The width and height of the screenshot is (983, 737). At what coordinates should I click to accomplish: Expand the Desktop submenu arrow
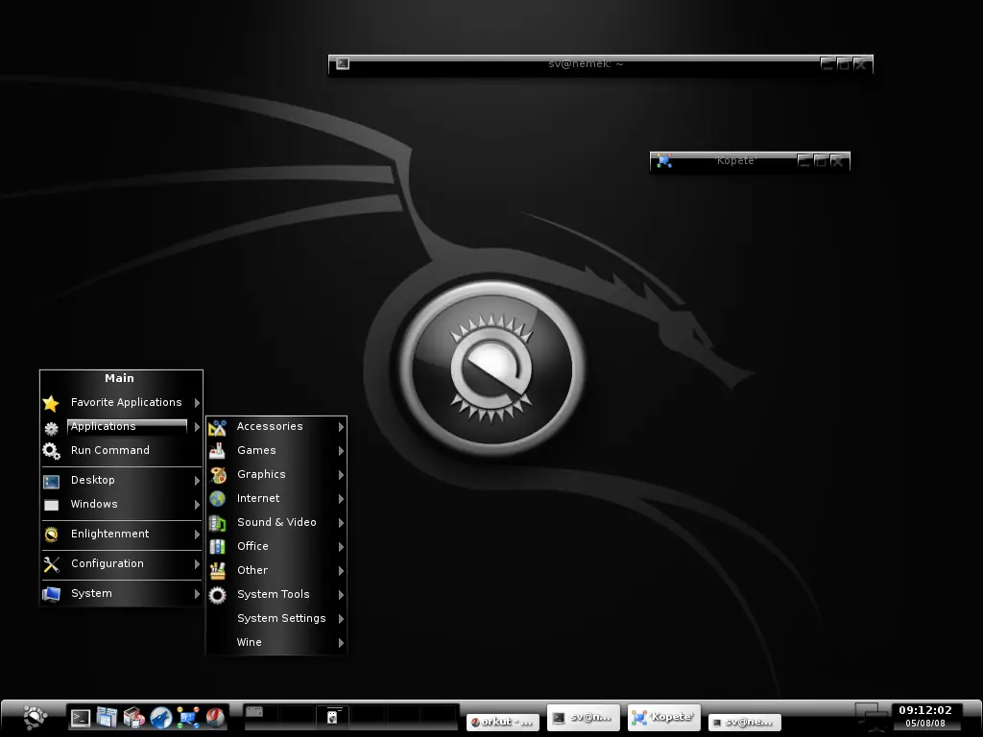click(x=197, y=481)
